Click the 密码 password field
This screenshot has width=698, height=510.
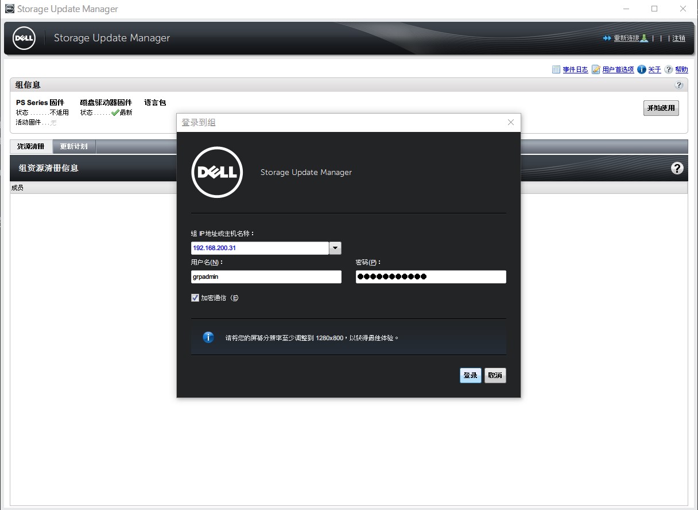pyautogui.click(x=431, y=277)
